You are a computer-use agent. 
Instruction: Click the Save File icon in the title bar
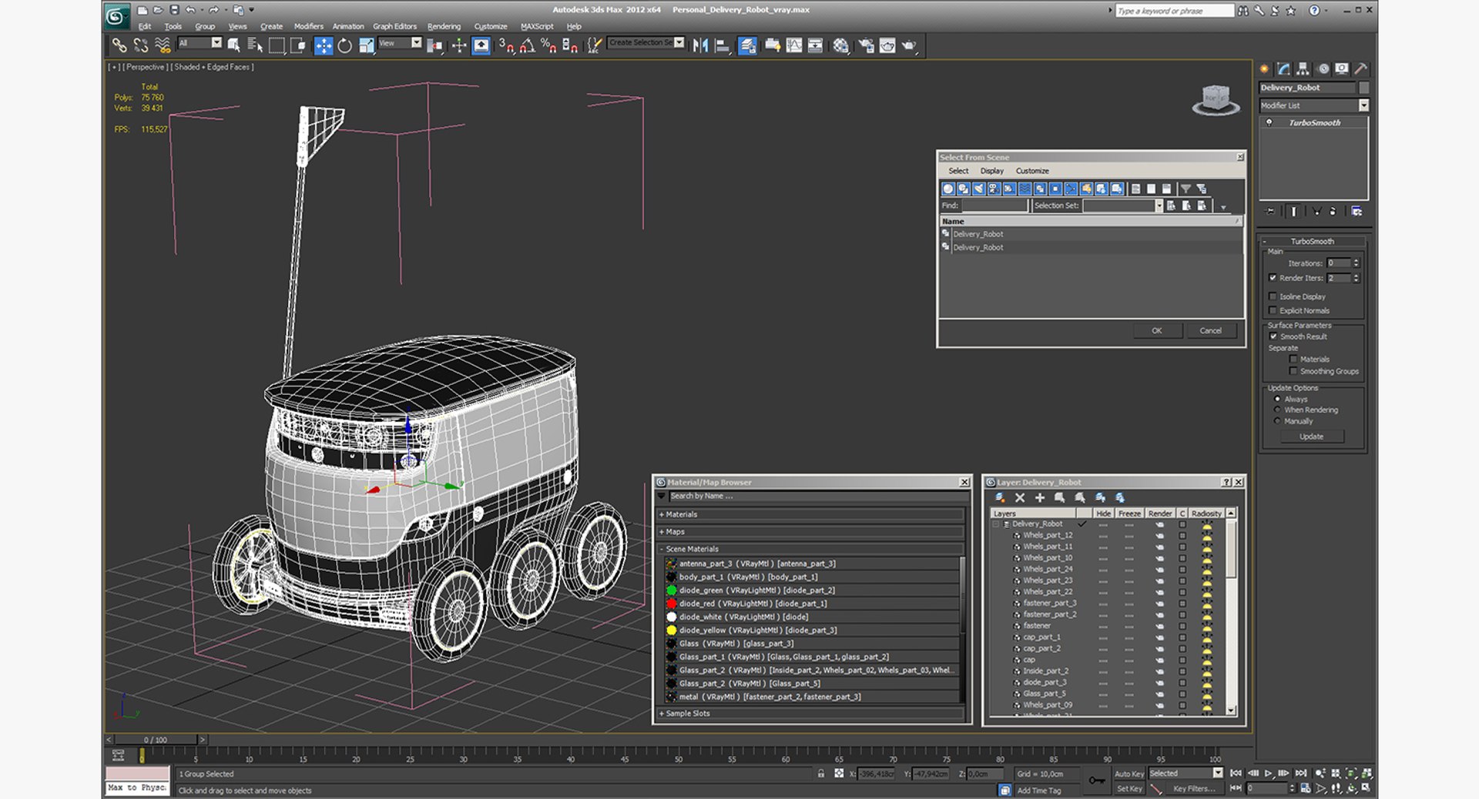click(174, 10)
